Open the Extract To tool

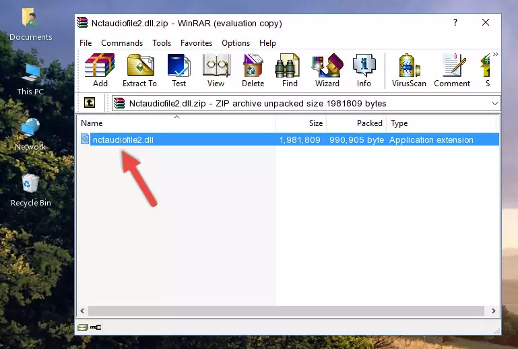(139, 70)
